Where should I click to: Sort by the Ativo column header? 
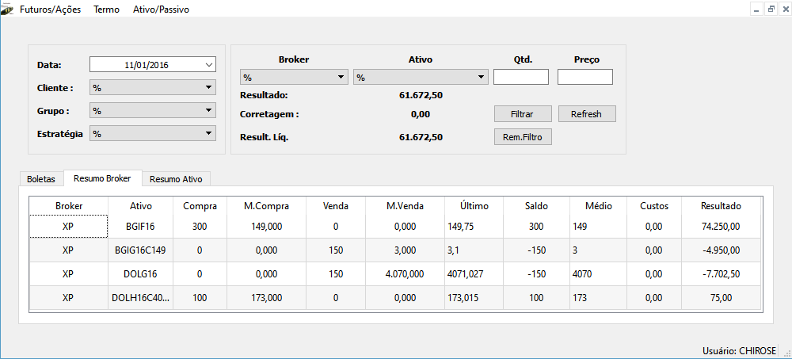[x=141, y=206]
